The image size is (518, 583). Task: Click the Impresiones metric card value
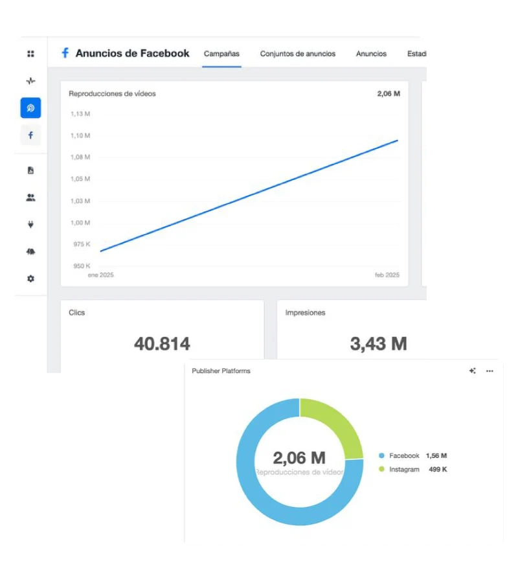[x=378, y=343]
